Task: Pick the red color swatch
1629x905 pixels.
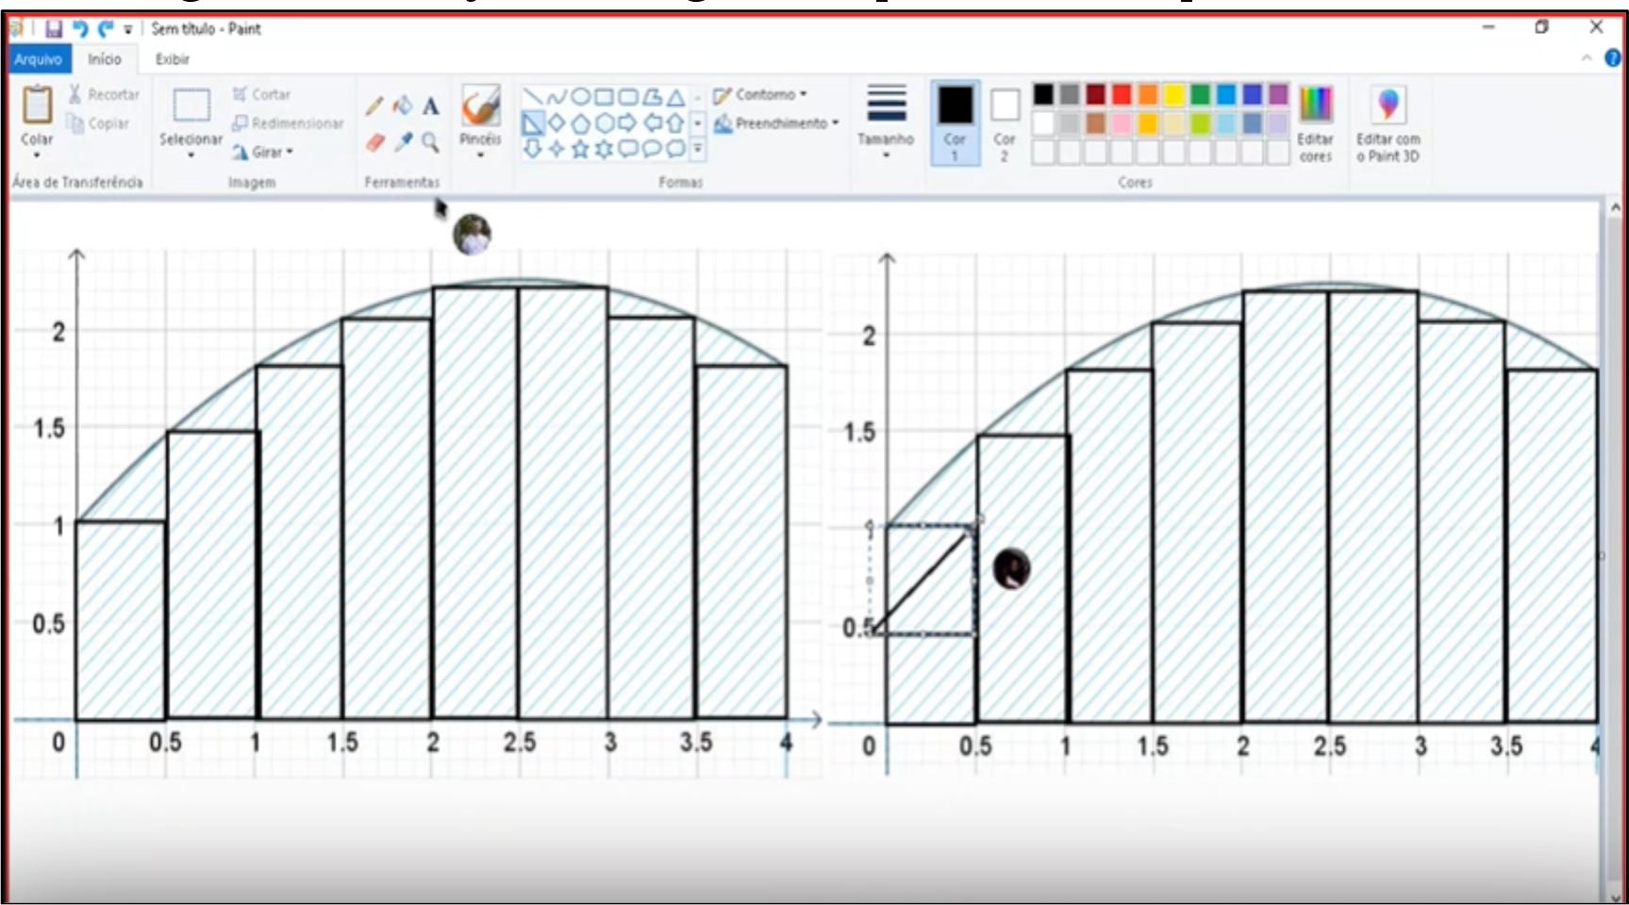Action: click(1122, 94)
